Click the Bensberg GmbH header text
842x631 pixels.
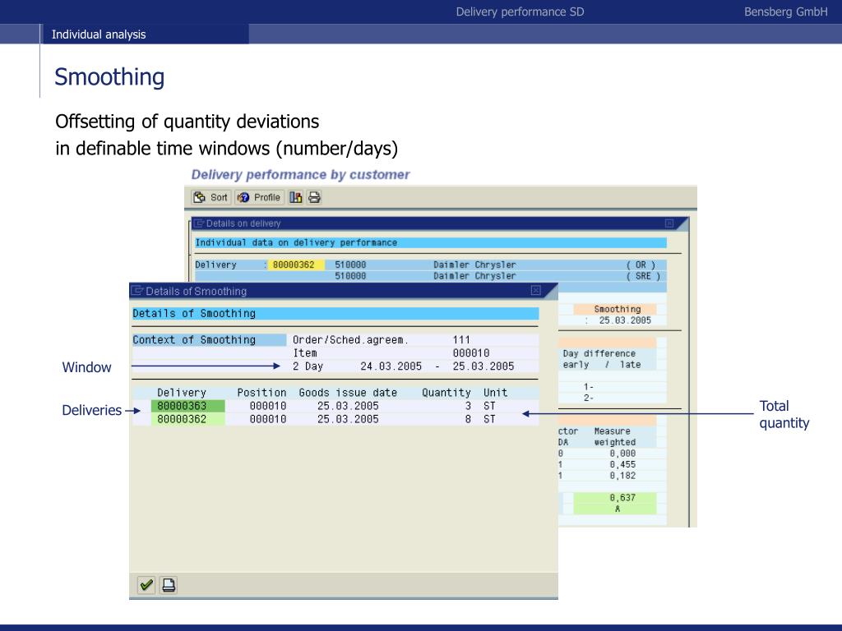(x=785, y=12)
